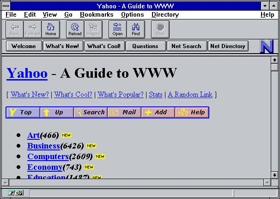Reload the page with the Reload icon

(x=75, y=29)
